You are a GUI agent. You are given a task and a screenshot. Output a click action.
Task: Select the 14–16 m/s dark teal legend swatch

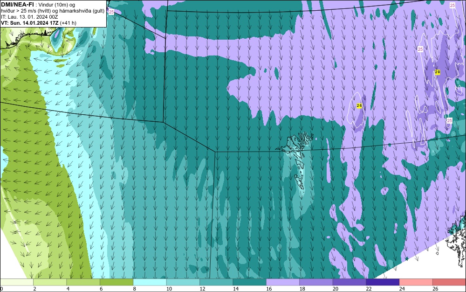click(250, 282)
